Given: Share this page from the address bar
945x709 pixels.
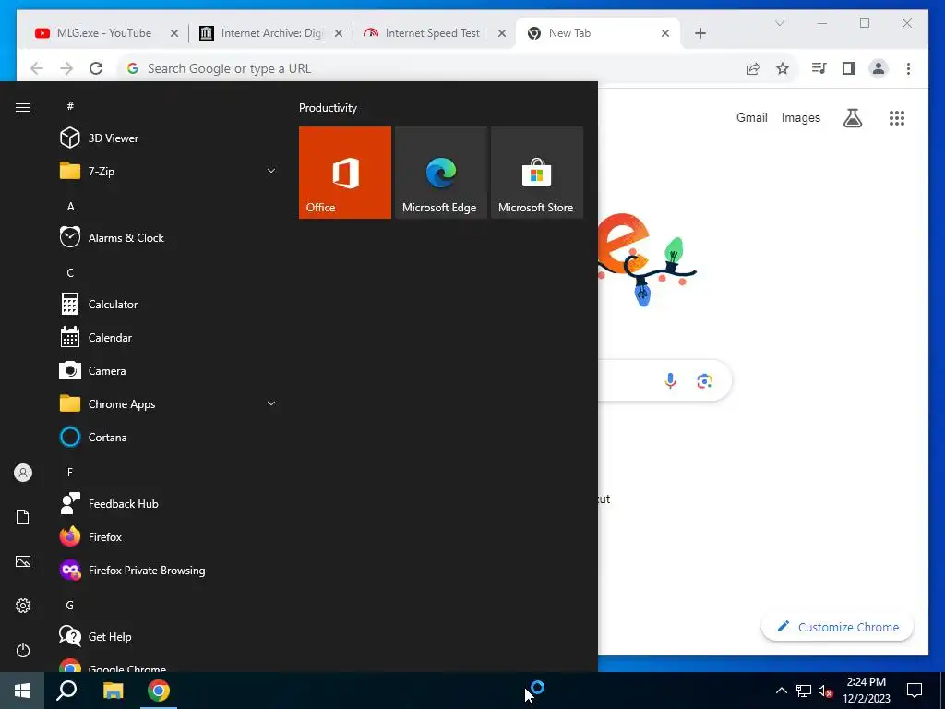Looking at the screenshot, I should coord(753,68).
